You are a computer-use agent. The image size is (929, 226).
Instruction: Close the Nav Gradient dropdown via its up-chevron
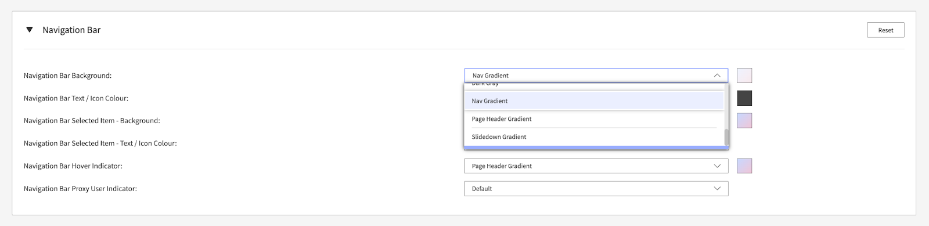coord(717,76)
